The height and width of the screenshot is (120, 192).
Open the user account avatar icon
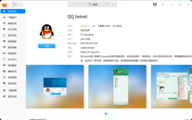155,4
